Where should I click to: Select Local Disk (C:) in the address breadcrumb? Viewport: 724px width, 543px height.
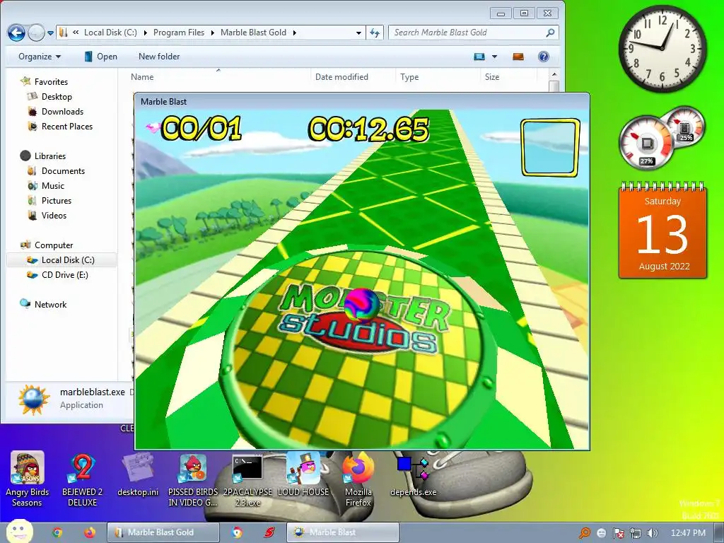[110, 33]
